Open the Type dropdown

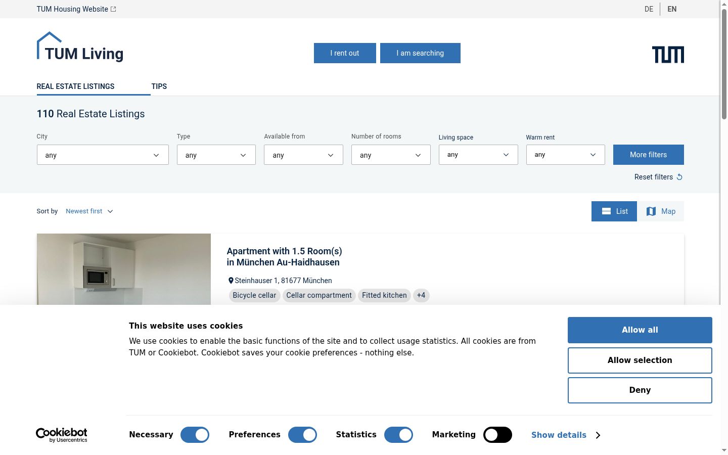point(216,155)
